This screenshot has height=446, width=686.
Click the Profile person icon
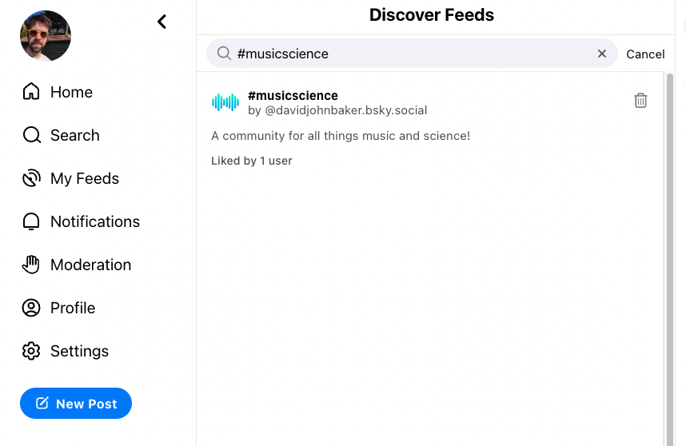click(x=31, y=308)
